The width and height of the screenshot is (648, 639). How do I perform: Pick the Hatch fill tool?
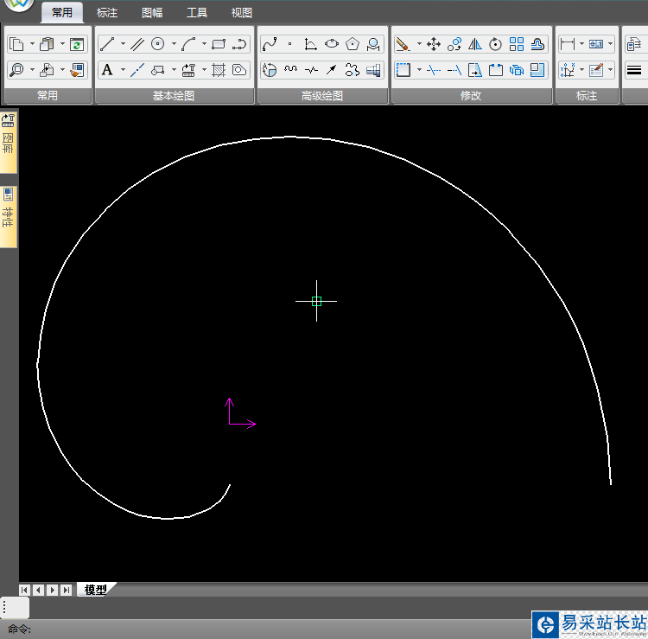click(219, 70)
